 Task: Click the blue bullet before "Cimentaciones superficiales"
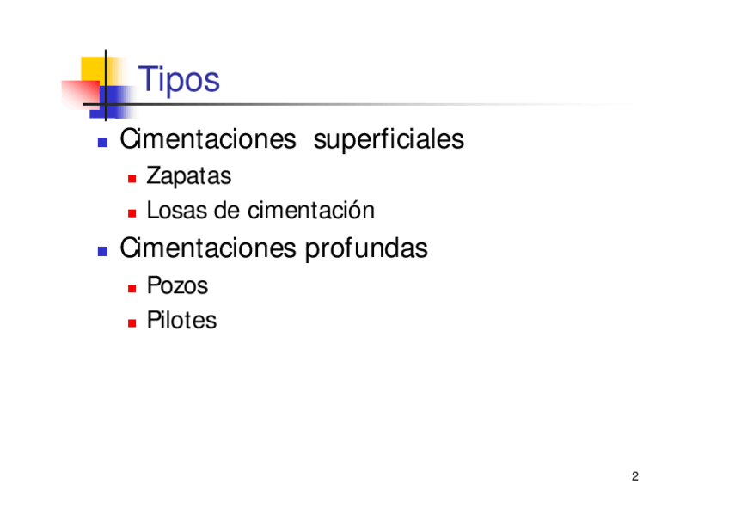tap(102, 141)
